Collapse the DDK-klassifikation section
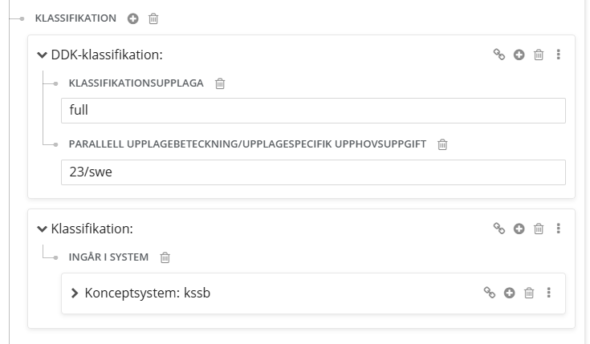Screen dimensions: 590x344 42,55
